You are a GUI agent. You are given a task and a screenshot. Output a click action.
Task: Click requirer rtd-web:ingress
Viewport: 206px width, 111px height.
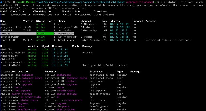[56, 103]
